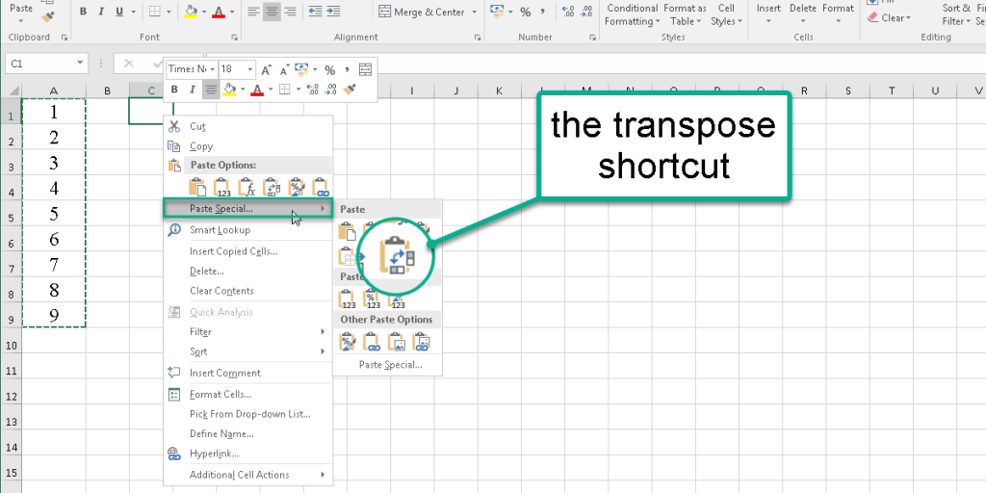Click Paste Special... at the bottom of the submenu
The height and width of the screenshot is (493, 986).
(391, 364)
